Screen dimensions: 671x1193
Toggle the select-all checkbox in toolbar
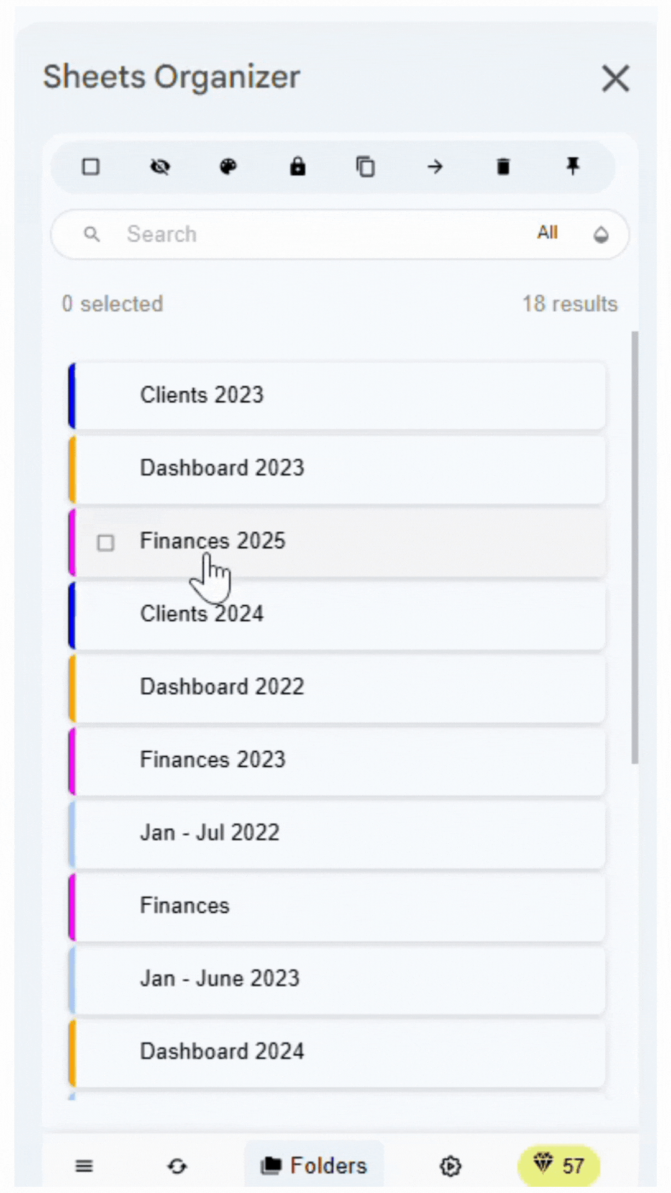[91, 167]
